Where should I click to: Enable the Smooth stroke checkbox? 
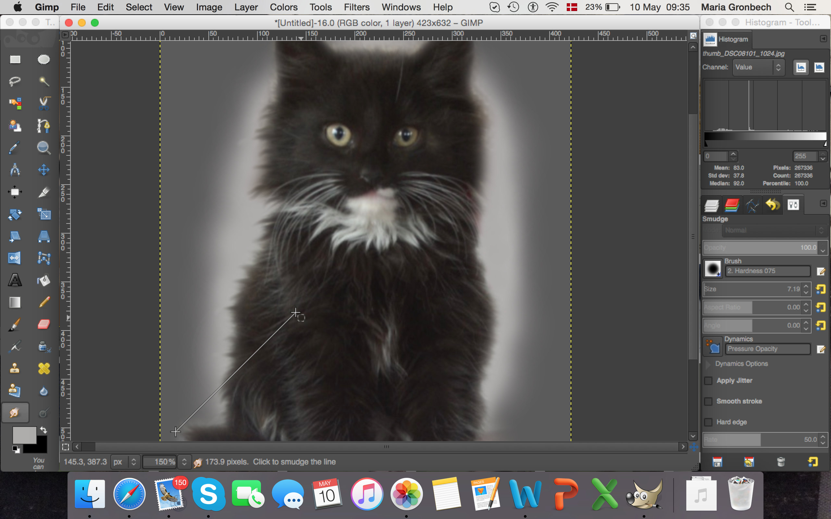point(708,401)
